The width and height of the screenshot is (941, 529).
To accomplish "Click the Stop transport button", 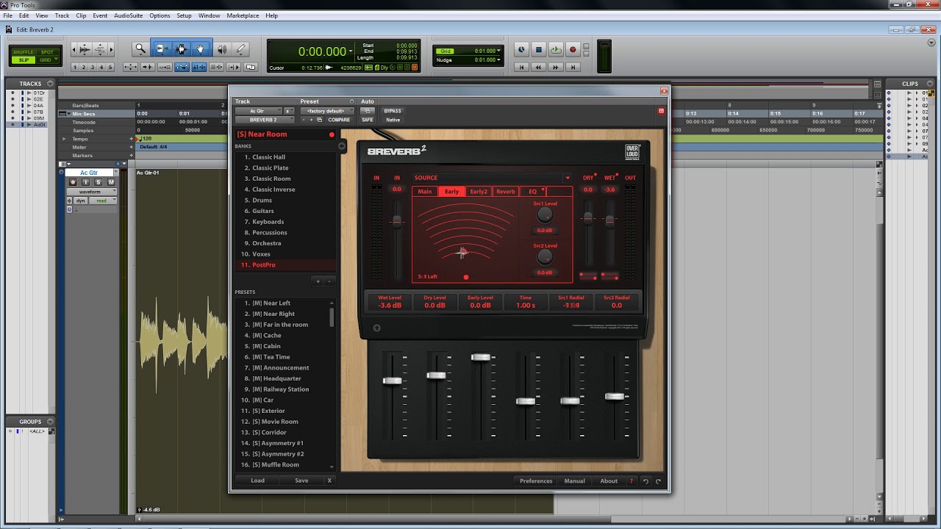I will pyautogui.click(x=538, y=50).
